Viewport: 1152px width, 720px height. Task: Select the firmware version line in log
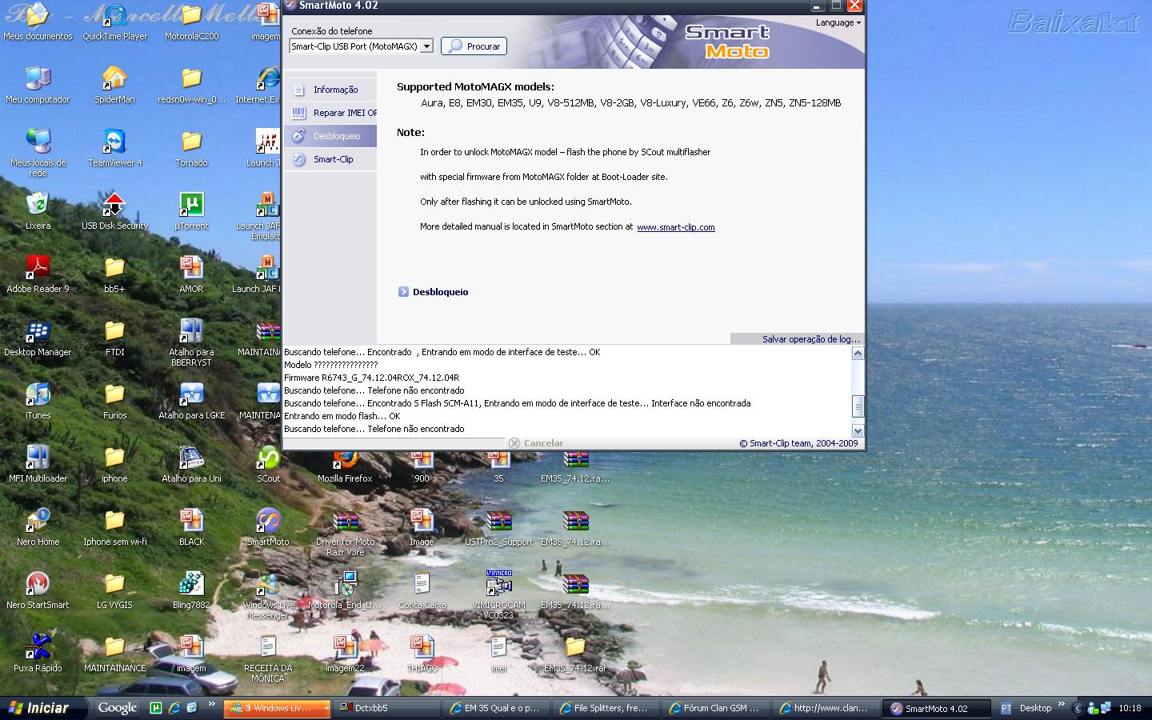point(371,378)
